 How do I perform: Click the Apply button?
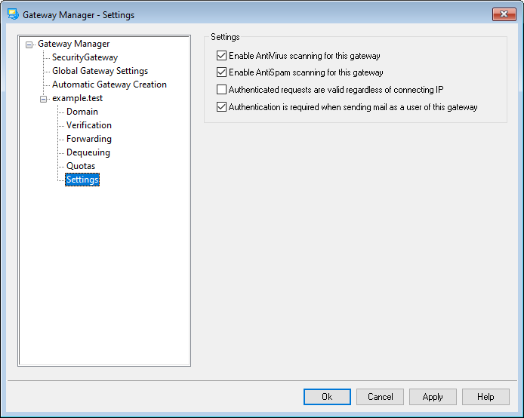[x=433, y=397]
